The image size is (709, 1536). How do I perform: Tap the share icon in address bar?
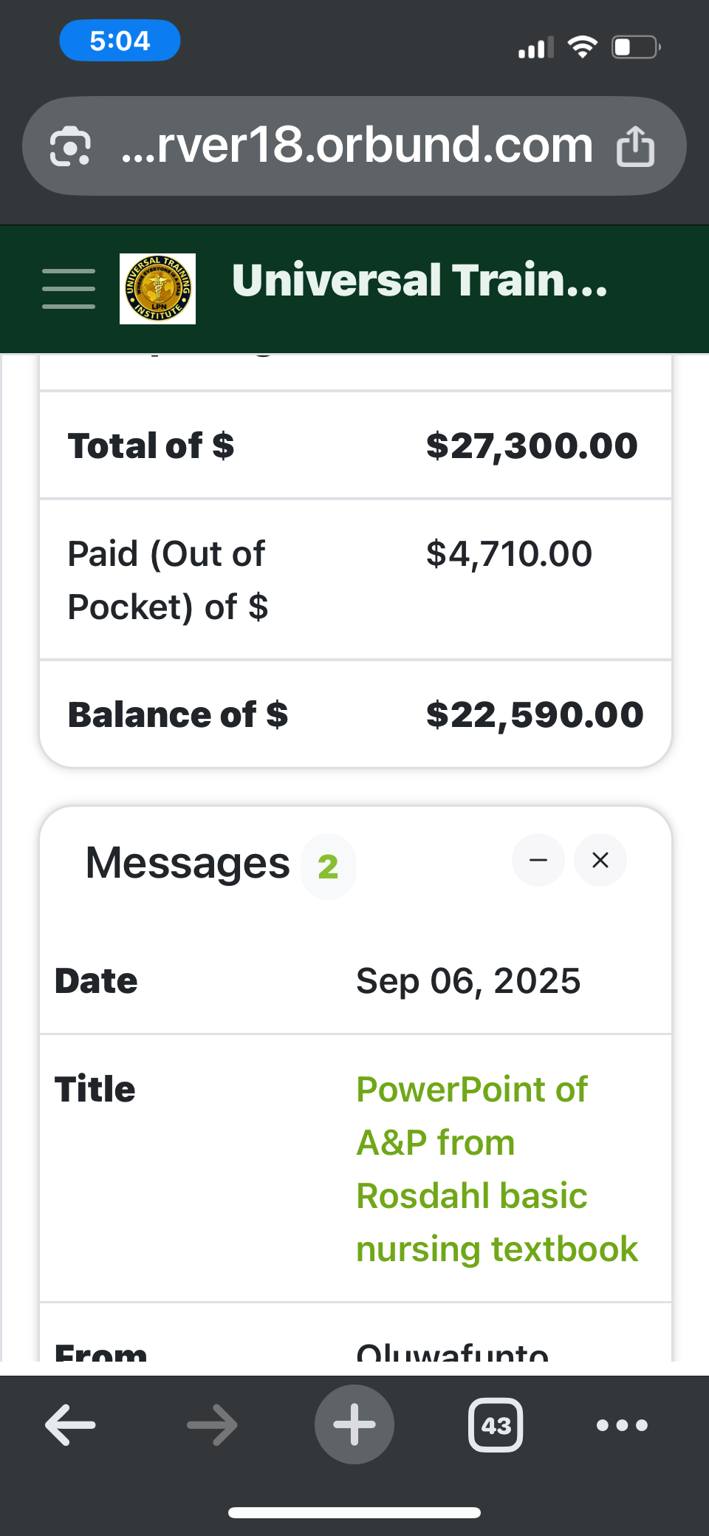(635, 146)
